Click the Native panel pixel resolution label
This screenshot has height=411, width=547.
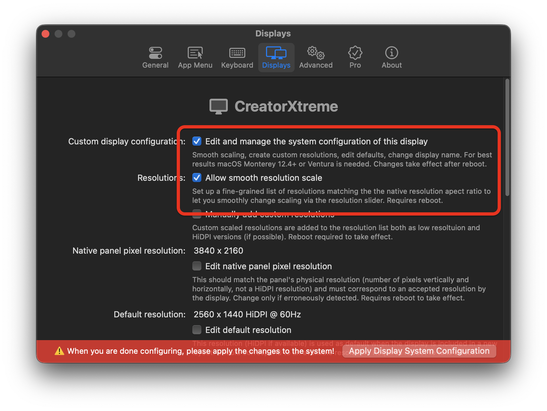(x=129, y=251)
